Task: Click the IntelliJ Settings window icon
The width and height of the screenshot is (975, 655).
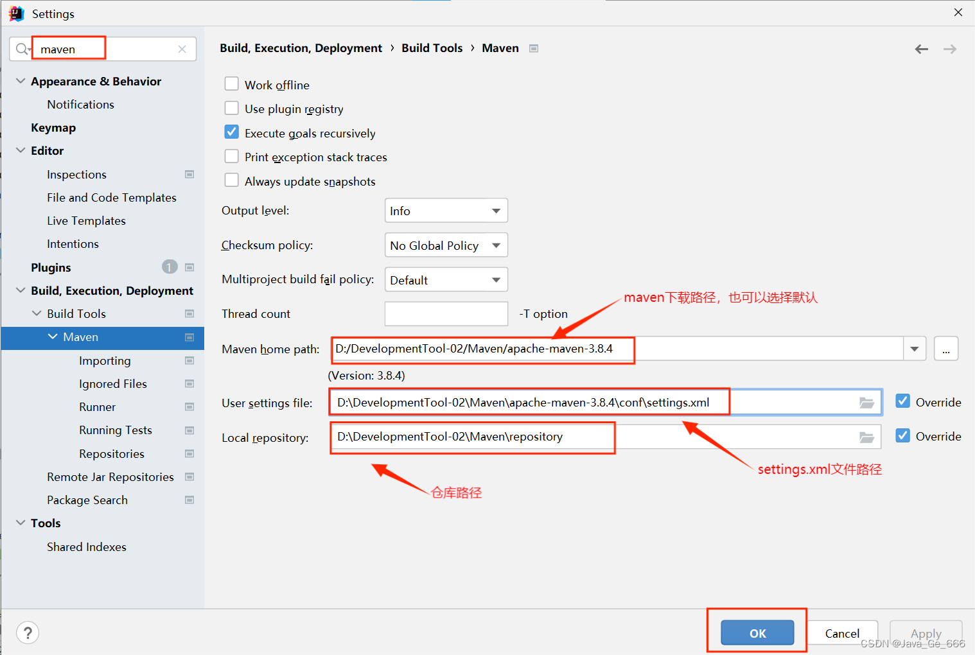Action: pyautogui.click(x=17, y=13)
